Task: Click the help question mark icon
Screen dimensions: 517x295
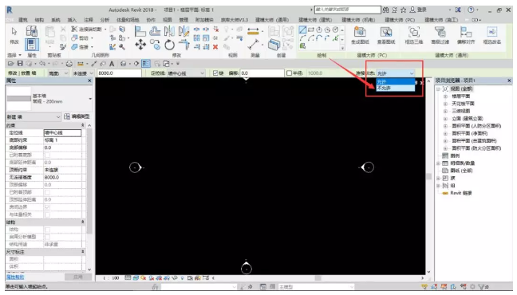Action: (x=471, y=10)
